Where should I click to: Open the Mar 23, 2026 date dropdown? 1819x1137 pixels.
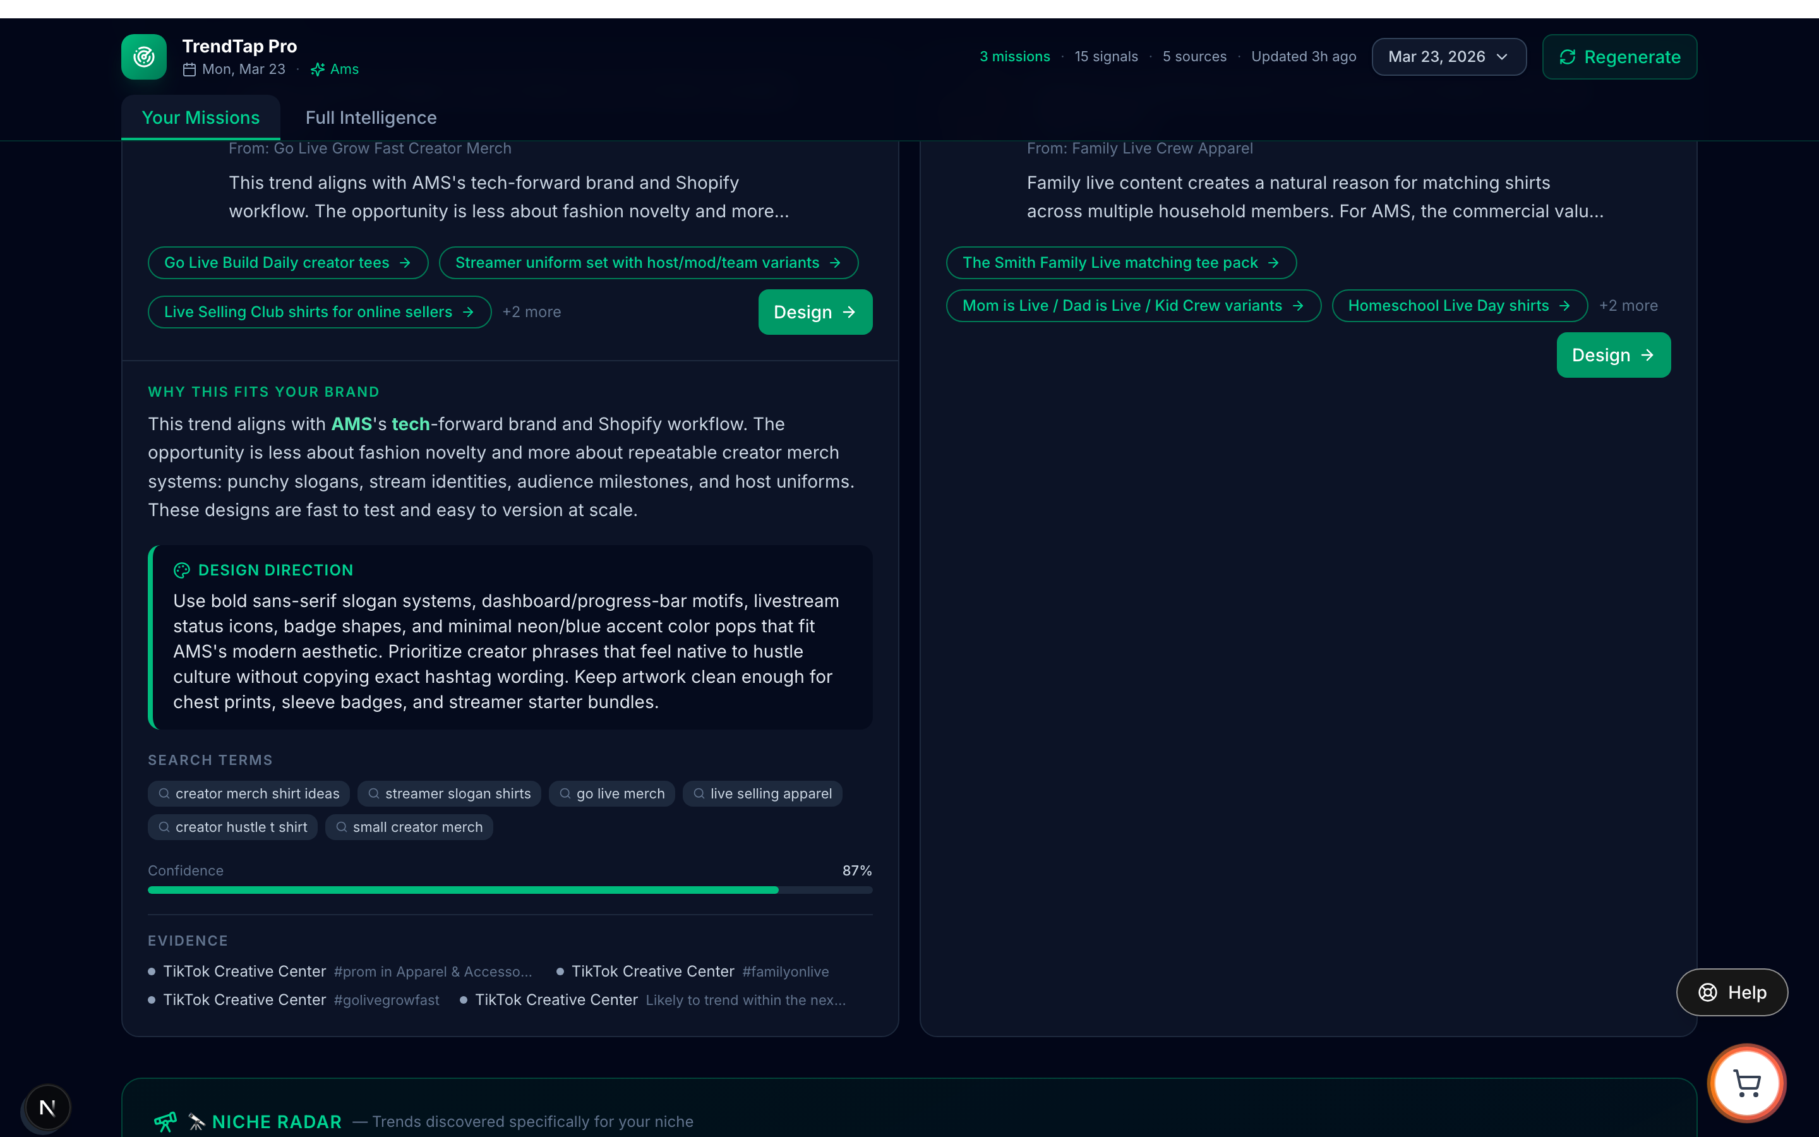pyautogui.click(x=1448, y=56)
